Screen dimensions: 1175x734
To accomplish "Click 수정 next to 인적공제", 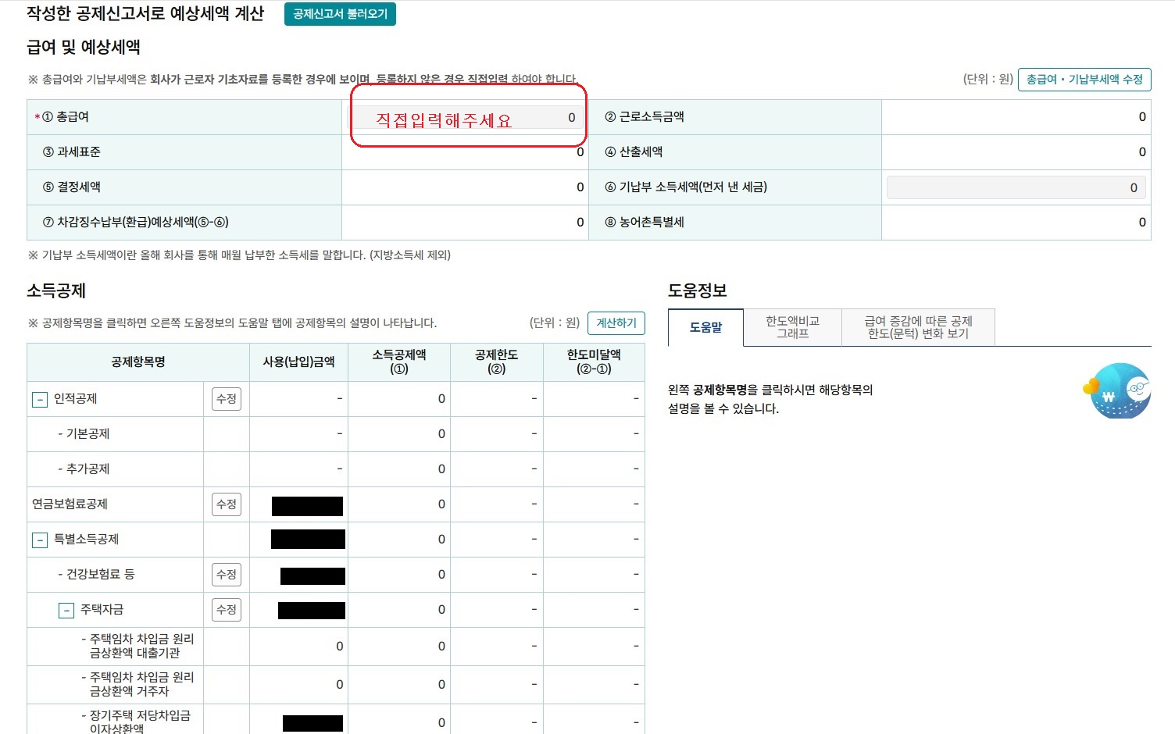I will coord(226,398).
